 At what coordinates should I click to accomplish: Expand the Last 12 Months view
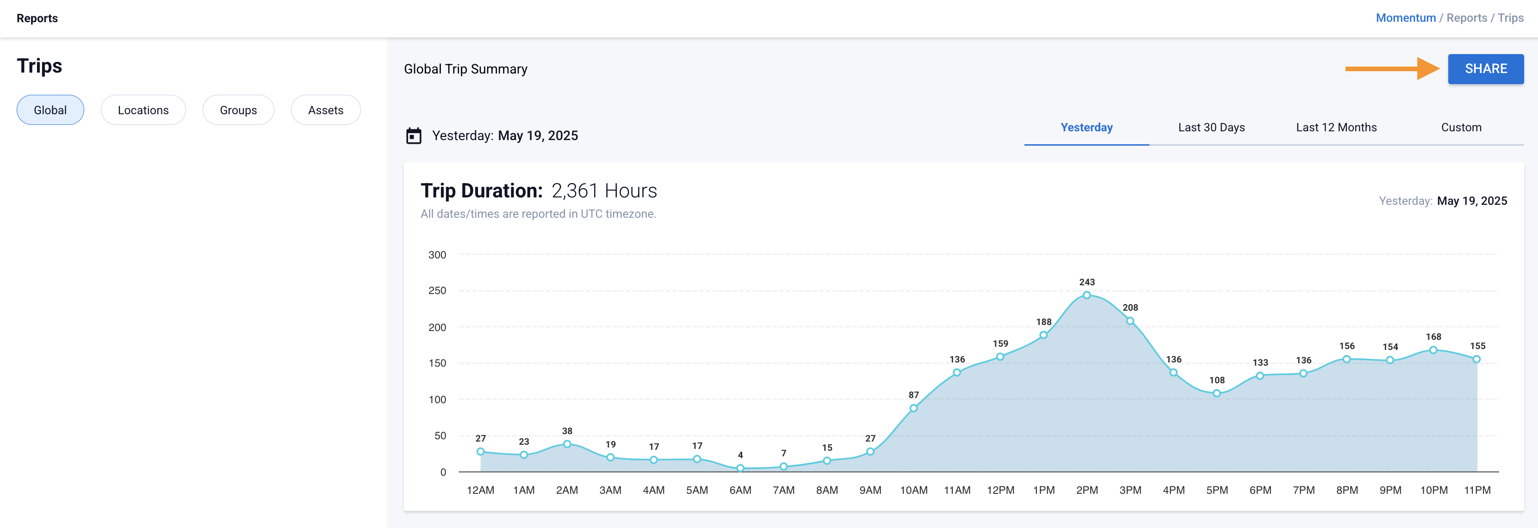[x=1336, y=127]
